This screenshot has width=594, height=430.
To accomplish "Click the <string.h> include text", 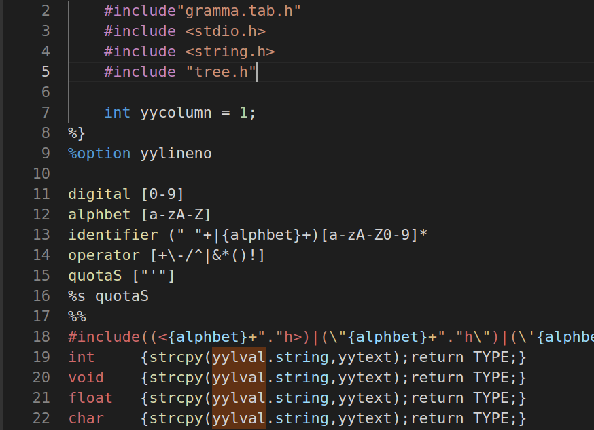I will pyautogui.click(x=230, y=52).
